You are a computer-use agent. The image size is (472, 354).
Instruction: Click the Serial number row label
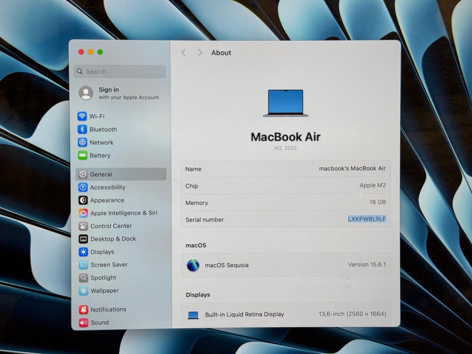tap(205, 220)
